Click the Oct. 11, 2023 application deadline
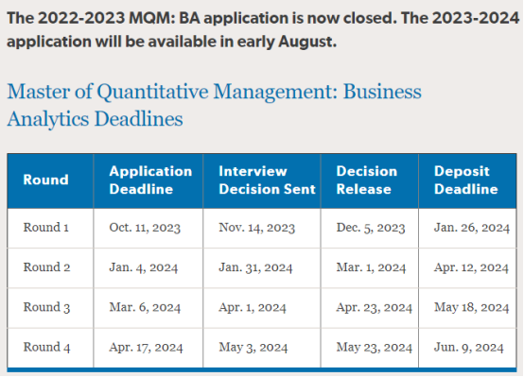Screen dimensions: 524x377 [145, 228]
